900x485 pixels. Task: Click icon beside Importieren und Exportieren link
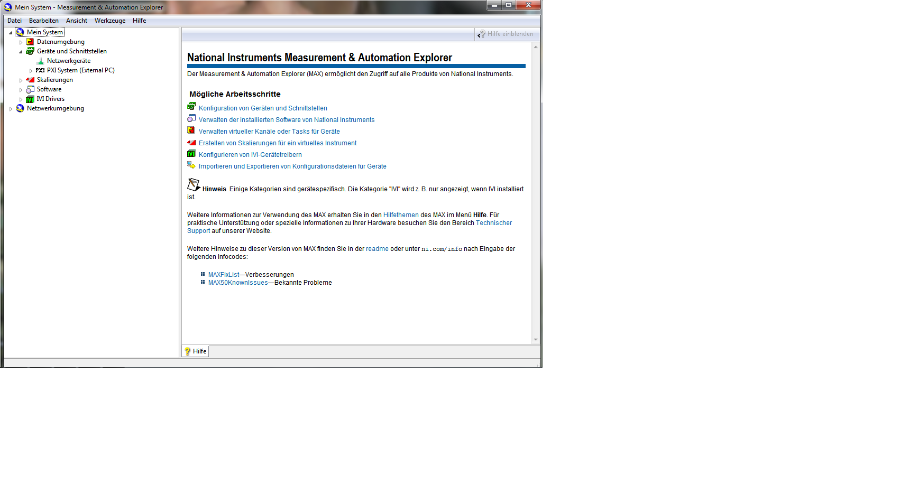[x=191, y=165]
